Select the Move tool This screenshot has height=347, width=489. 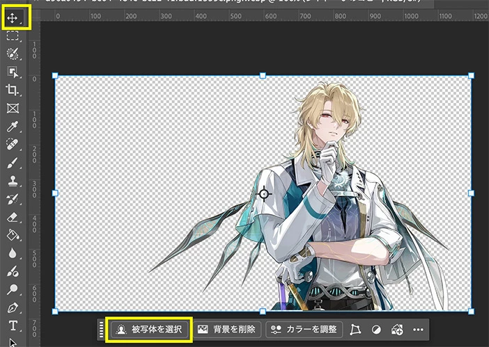(13, 18)
